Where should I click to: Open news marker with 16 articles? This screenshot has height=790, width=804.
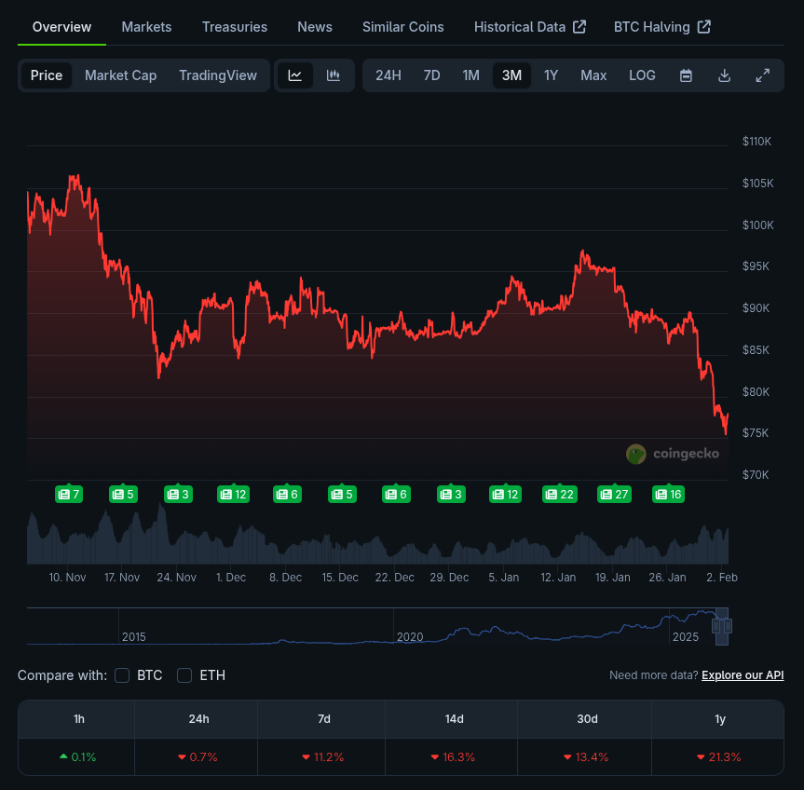pos(668,494)
